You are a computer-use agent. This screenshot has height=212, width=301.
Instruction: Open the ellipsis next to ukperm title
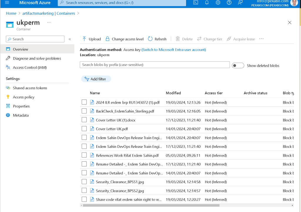[x=49, y=22]
